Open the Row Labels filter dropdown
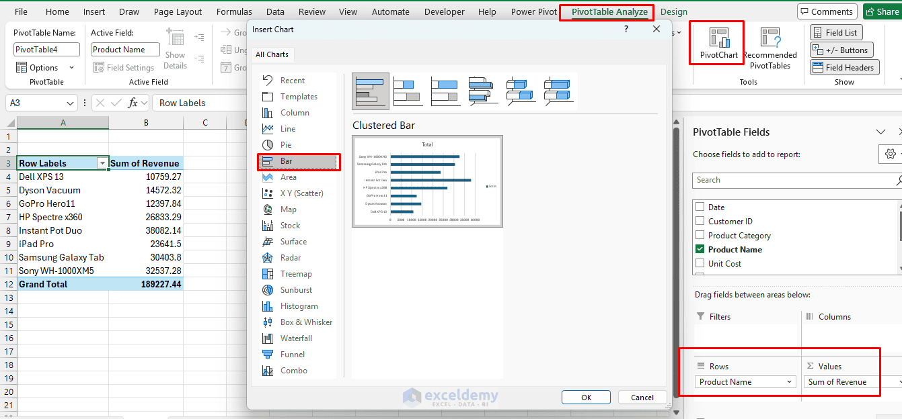 [x=102, y=163]
